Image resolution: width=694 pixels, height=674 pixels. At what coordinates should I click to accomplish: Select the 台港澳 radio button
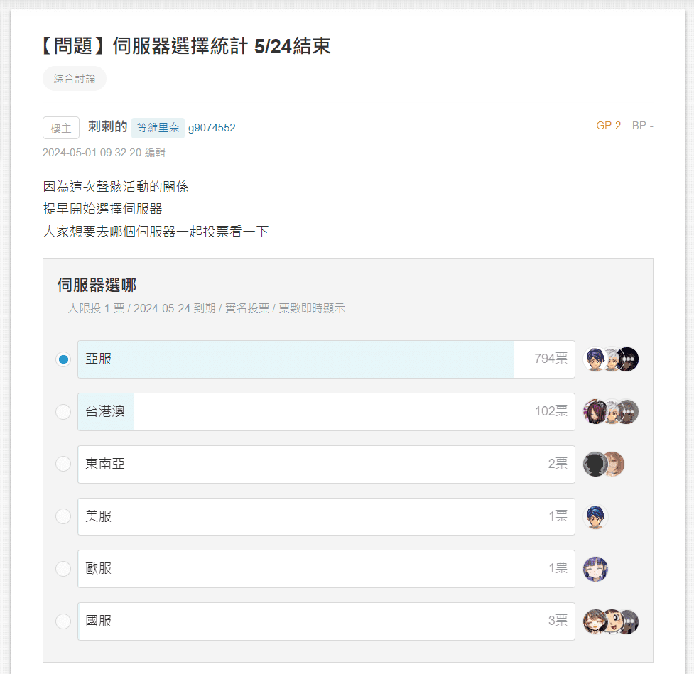coord(63,412)
